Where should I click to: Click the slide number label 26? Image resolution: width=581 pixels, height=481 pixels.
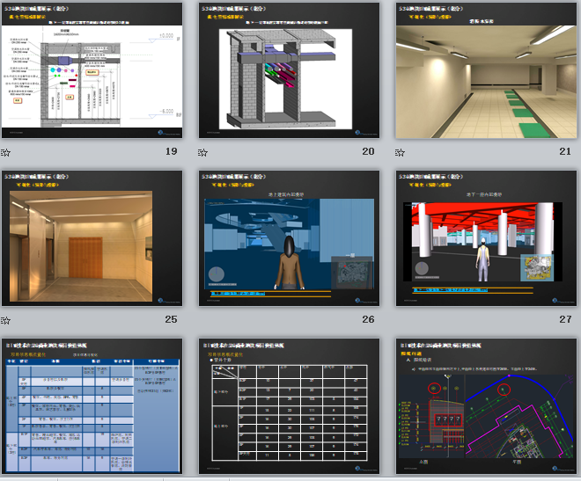coord(368,319)
